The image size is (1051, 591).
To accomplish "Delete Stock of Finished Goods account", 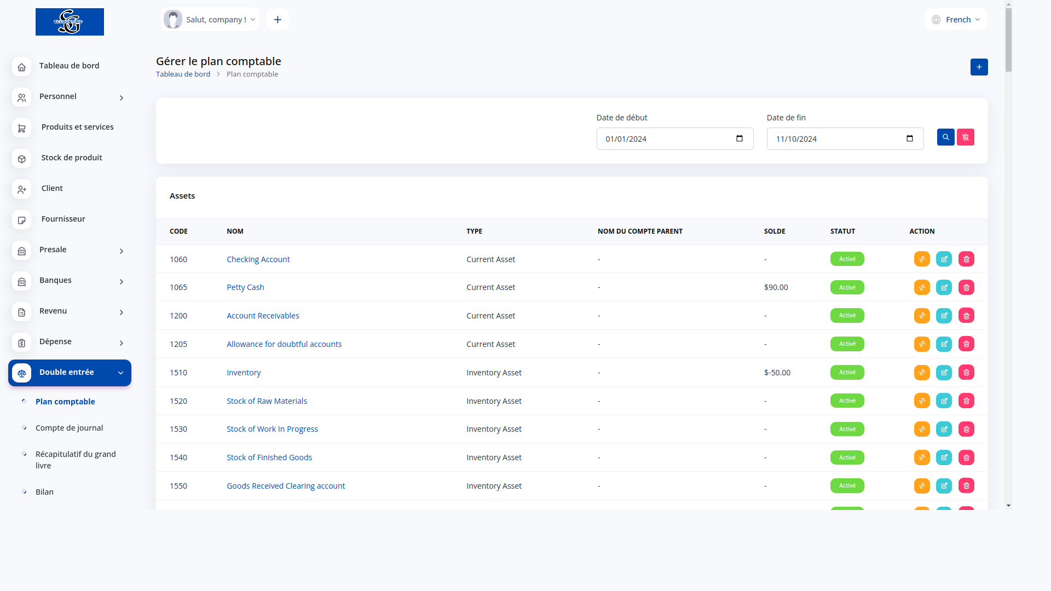I will (x=966, y=457).
